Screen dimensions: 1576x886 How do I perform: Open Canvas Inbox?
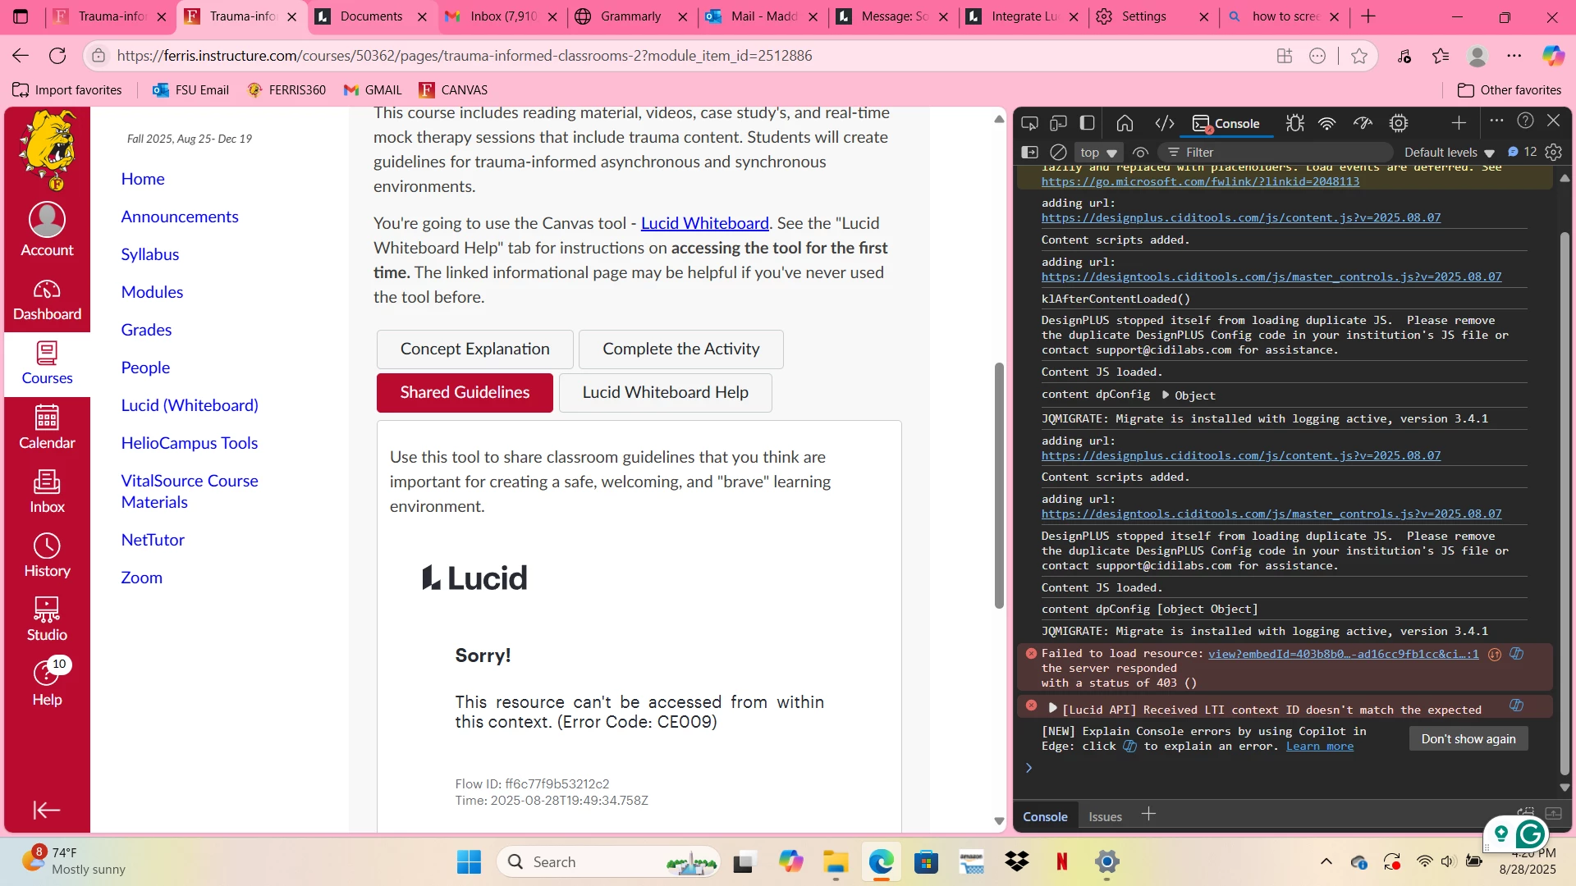[x=47, y=492]
